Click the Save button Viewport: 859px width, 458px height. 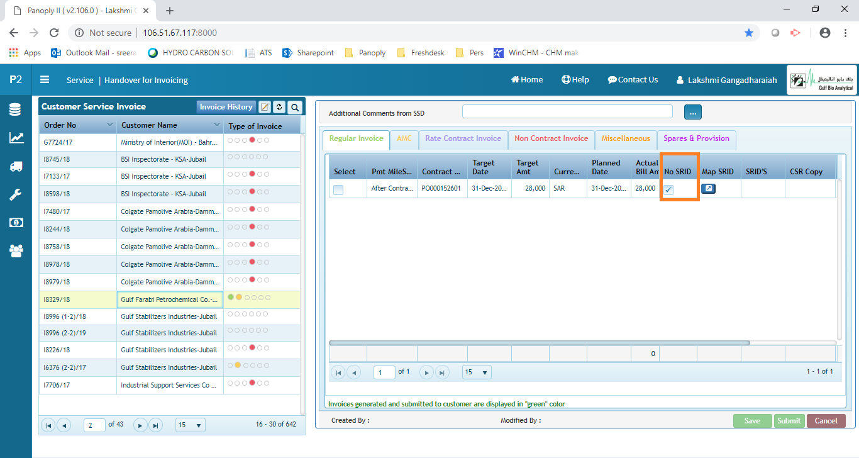click(x=752, y=421)
